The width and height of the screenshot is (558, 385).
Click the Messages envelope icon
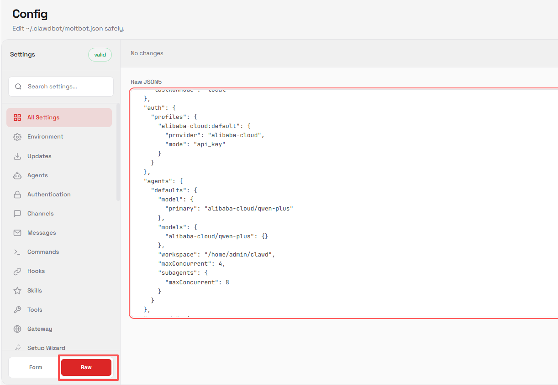coord(17,233)
